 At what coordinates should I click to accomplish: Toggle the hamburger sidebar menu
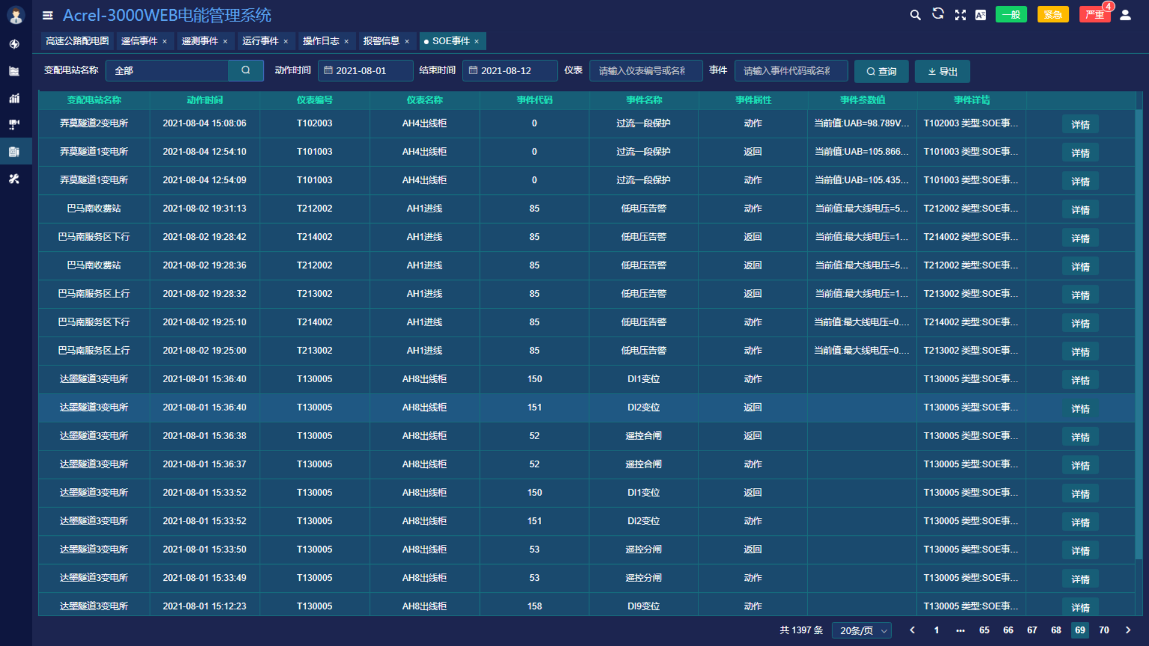(48, 16)
